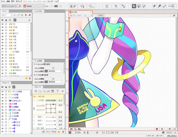Open the texture atlas editor
Viewport: 178px width, 137px height.
click(x=73, y=6)
